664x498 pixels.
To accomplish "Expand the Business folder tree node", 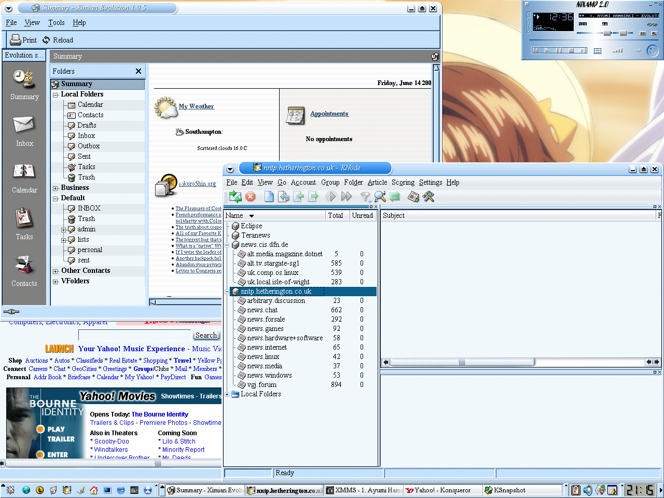I will [56, 188].
